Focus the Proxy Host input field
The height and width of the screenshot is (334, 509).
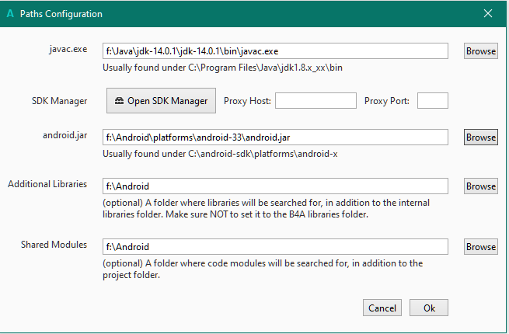[x=316, y=101]
